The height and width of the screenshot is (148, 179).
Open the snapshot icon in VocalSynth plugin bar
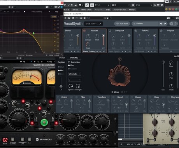(x=168, y=18)
